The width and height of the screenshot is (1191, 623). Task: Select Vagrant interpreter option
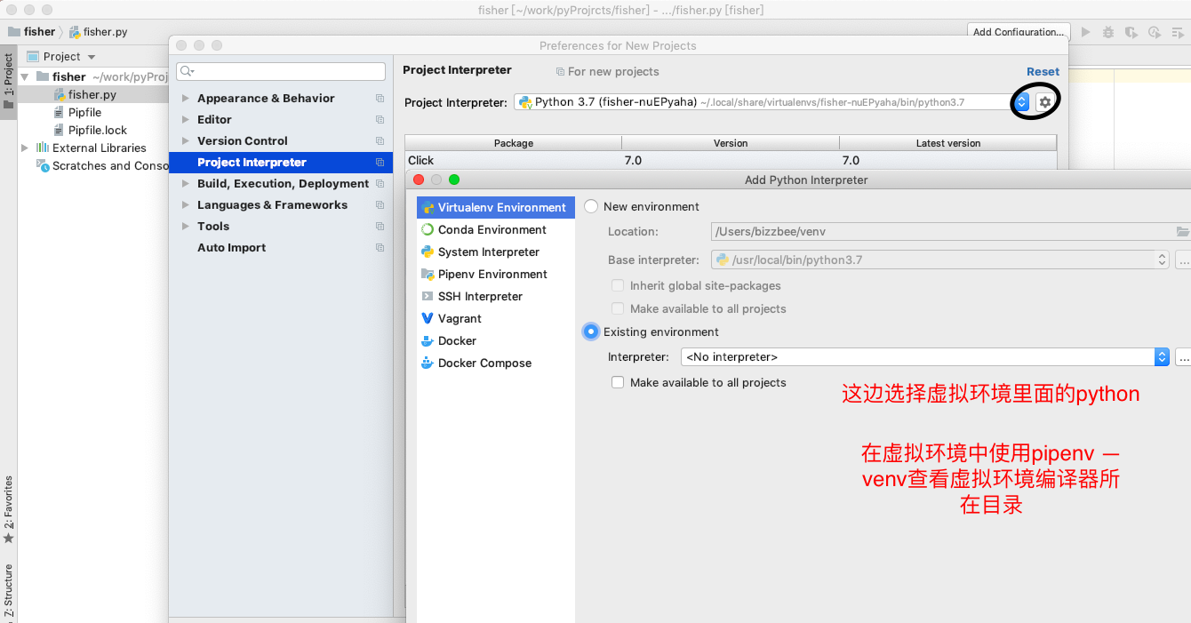[495, 318]
